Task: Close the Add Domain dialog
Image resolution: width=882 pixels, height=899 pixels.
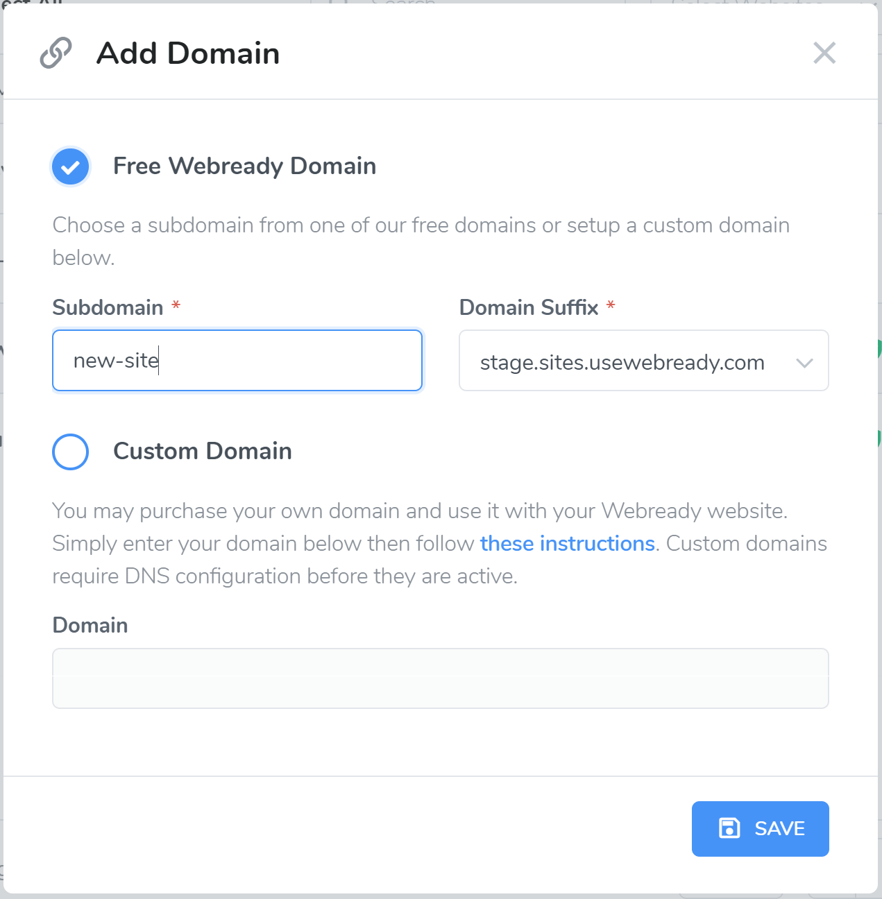Action: pos(824,53)
